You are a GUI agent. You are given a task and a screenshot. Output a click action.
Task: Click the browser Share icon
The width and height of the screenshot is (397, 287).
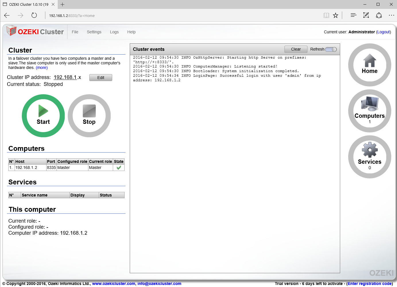coord(379,15)
